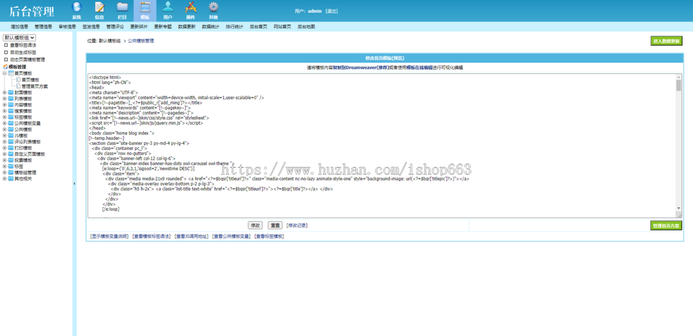693x336 pixels.
Task: Expand the 投票模板 tree node
Action: click(5, 160)
